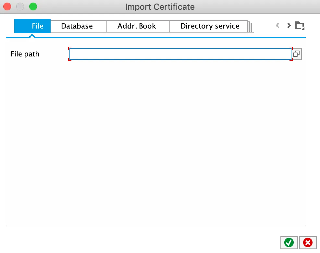Click the blue separator line under tabs
The image size is (320, 253).
click(x=162, y=38)
